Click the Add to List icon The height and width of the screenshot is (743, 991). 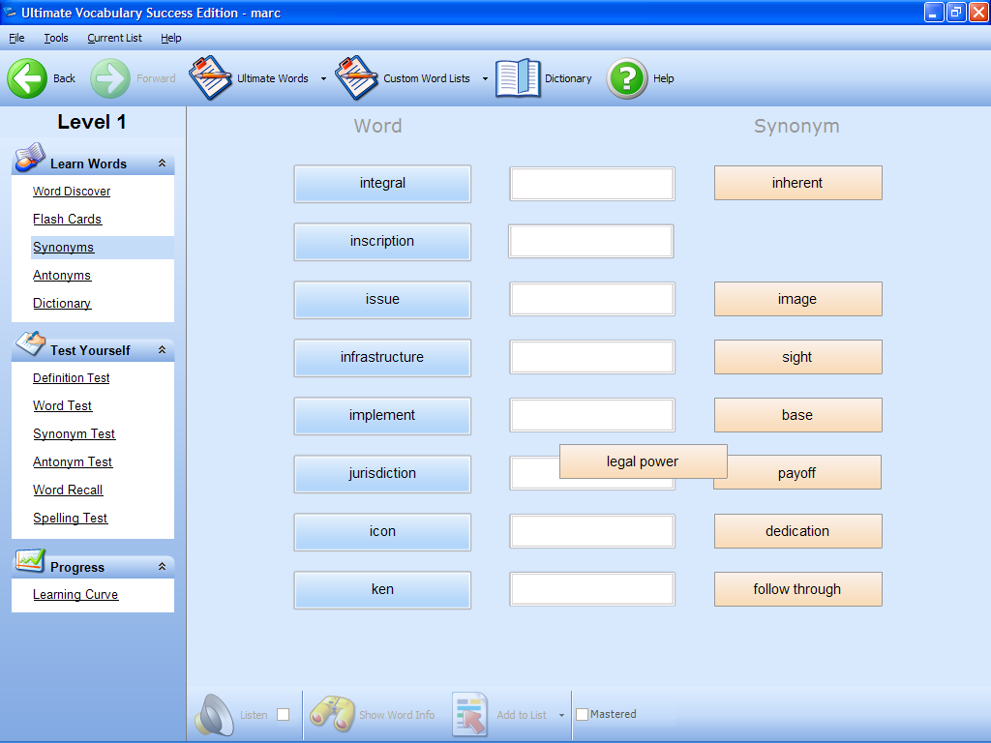click(470, 715)
